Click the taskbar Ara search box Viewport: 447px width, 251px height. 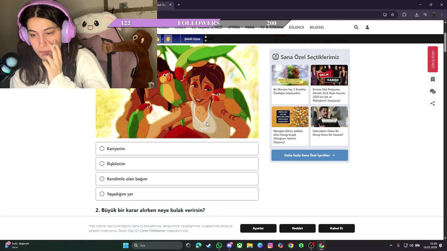[158, 245]
